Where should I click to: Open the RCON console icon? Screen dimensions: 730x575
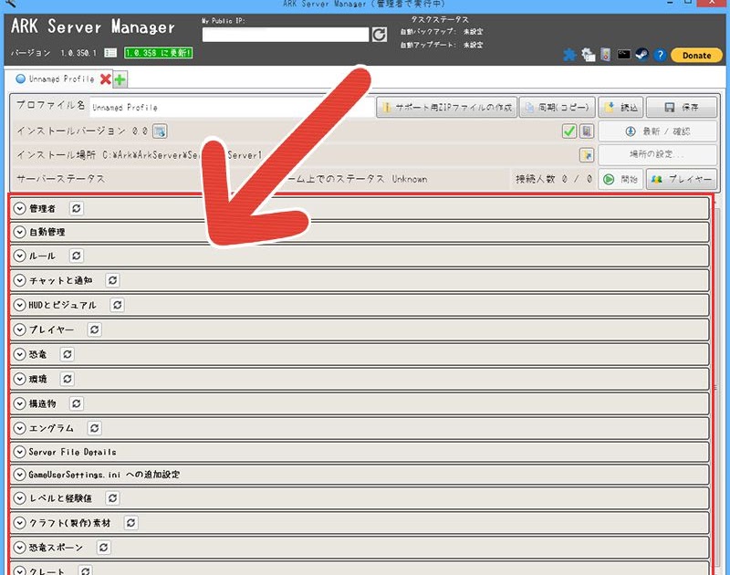click(x=624, y=55)
